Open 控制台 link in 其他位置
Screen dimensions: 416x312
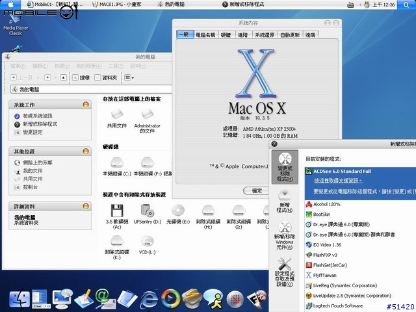31,187
